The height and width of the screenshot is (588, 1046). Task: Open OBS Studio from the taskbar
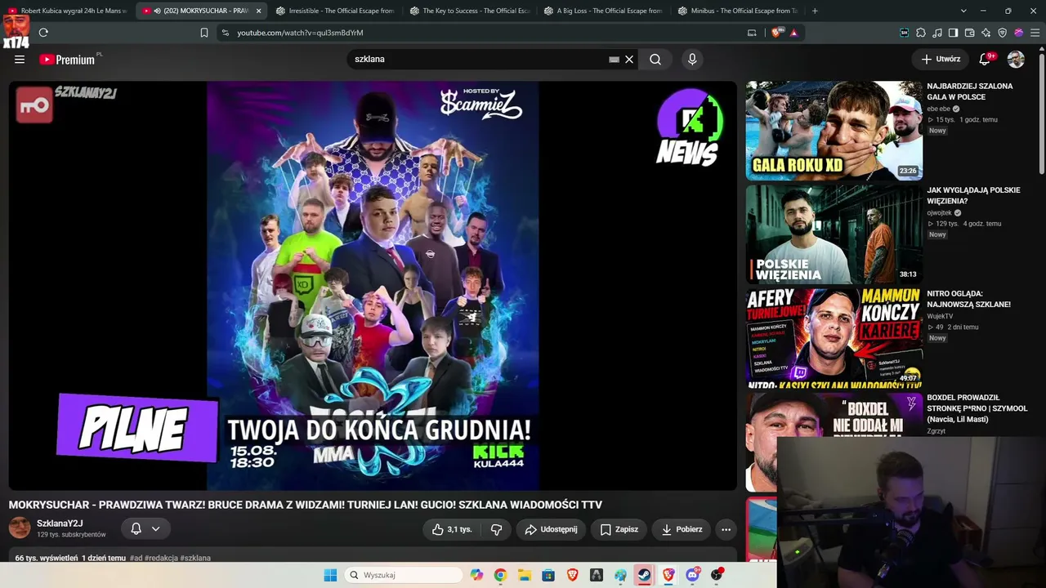(717, 575)
